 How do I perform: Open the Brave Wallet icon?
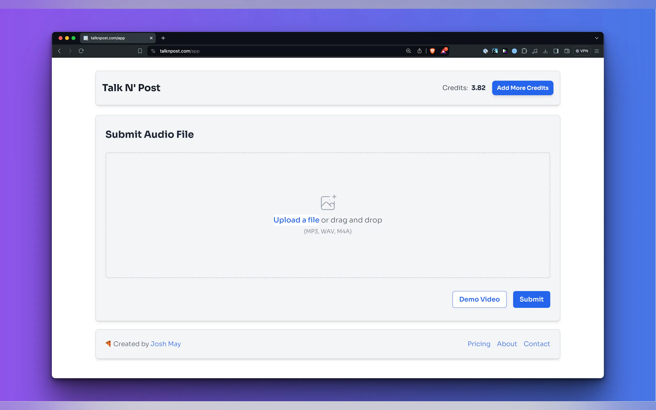(567, 51)
